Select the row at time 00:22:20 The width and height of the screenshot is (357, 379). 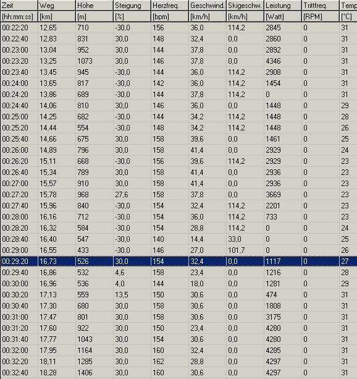[178, 28]
